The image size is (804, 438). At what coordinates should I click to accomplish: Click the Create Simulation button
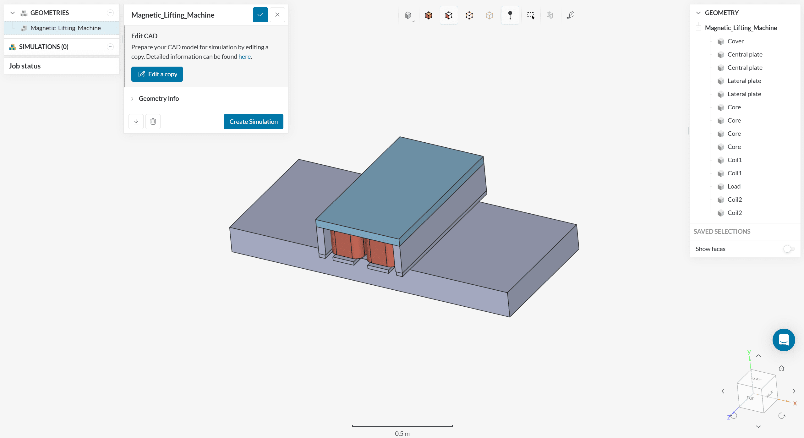click(x=253, y=122)
